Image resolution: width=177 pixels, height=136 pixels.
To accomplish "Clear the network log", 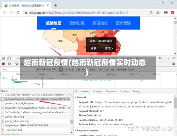I will click(x=9, y=64).
